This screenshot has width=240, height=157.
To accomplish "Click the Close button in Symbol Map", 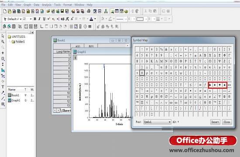I will point(227,122).
